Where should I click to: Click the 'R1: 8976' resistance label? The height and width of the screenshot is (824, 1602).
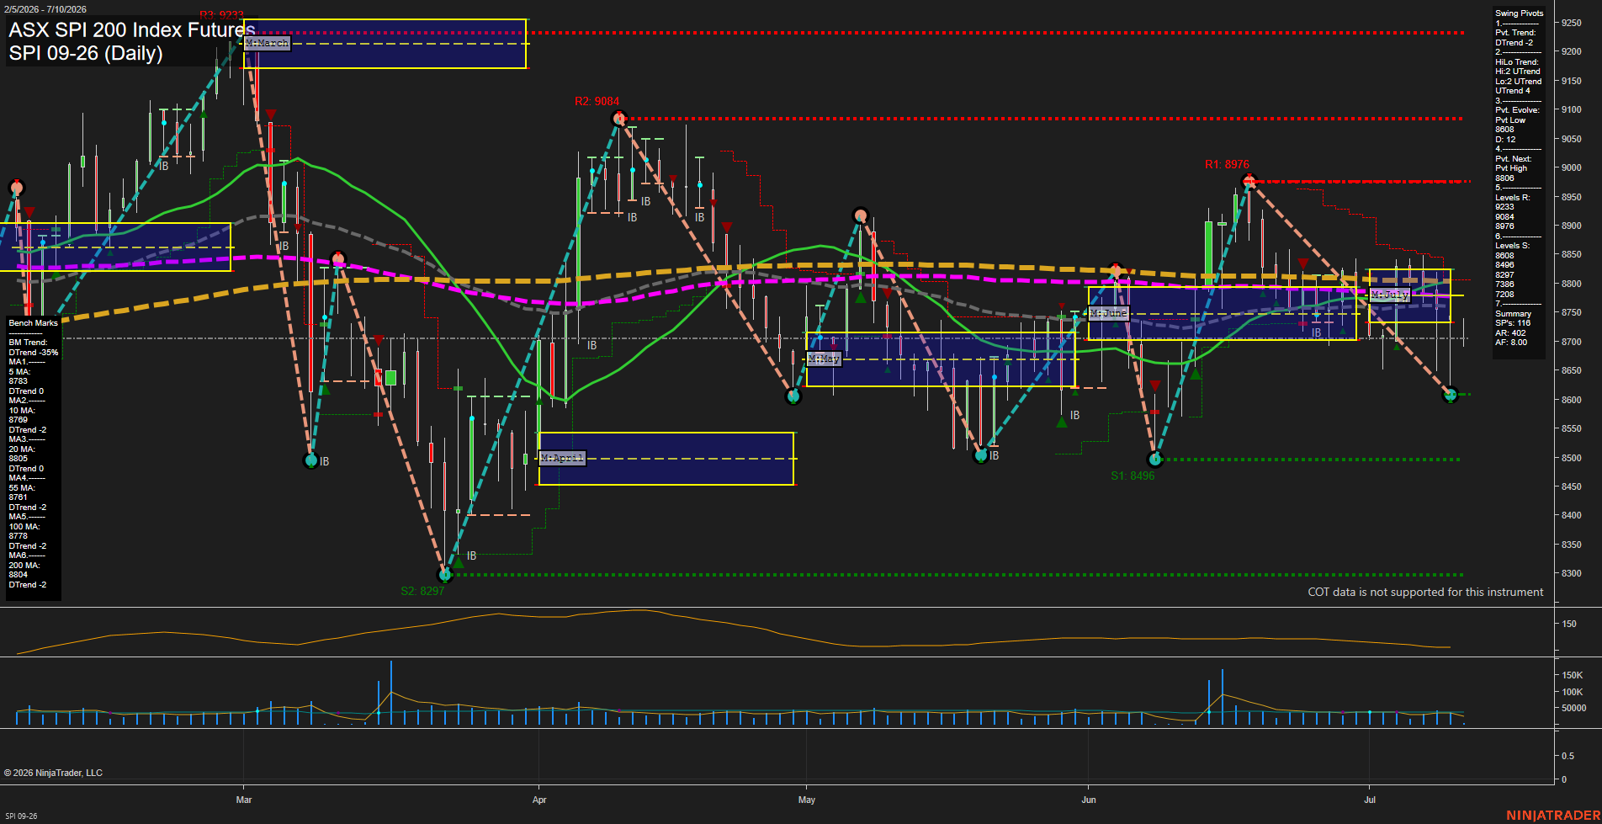[x=1227, y=164]
